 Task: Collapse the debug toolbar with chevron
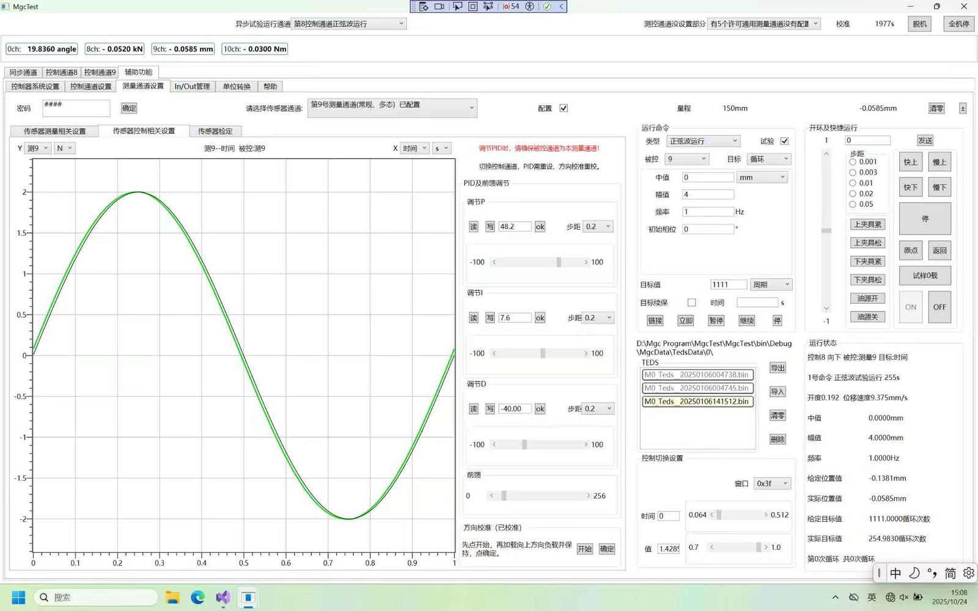(x=561, y=6)
